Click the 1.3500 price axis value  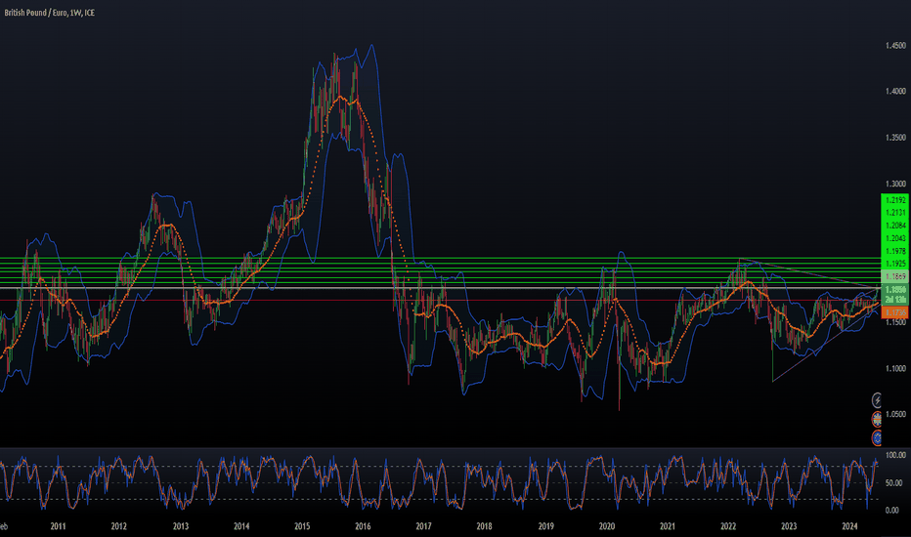(x=895, y=138)
